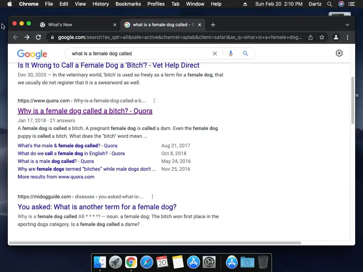The width and height of the screenshot is (363, 272).
Task: Open Notes from the Dock
Action: pos(178,262)
